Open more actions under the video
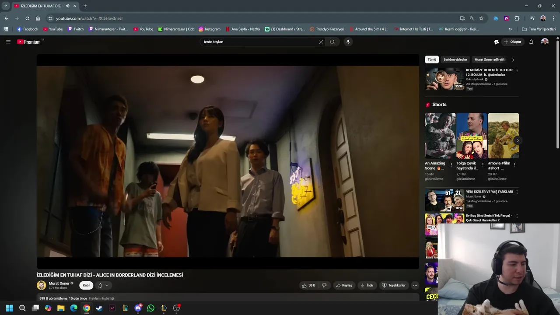Image resolution: width=560 pixels, height=315 pixels. pos(415,285)
